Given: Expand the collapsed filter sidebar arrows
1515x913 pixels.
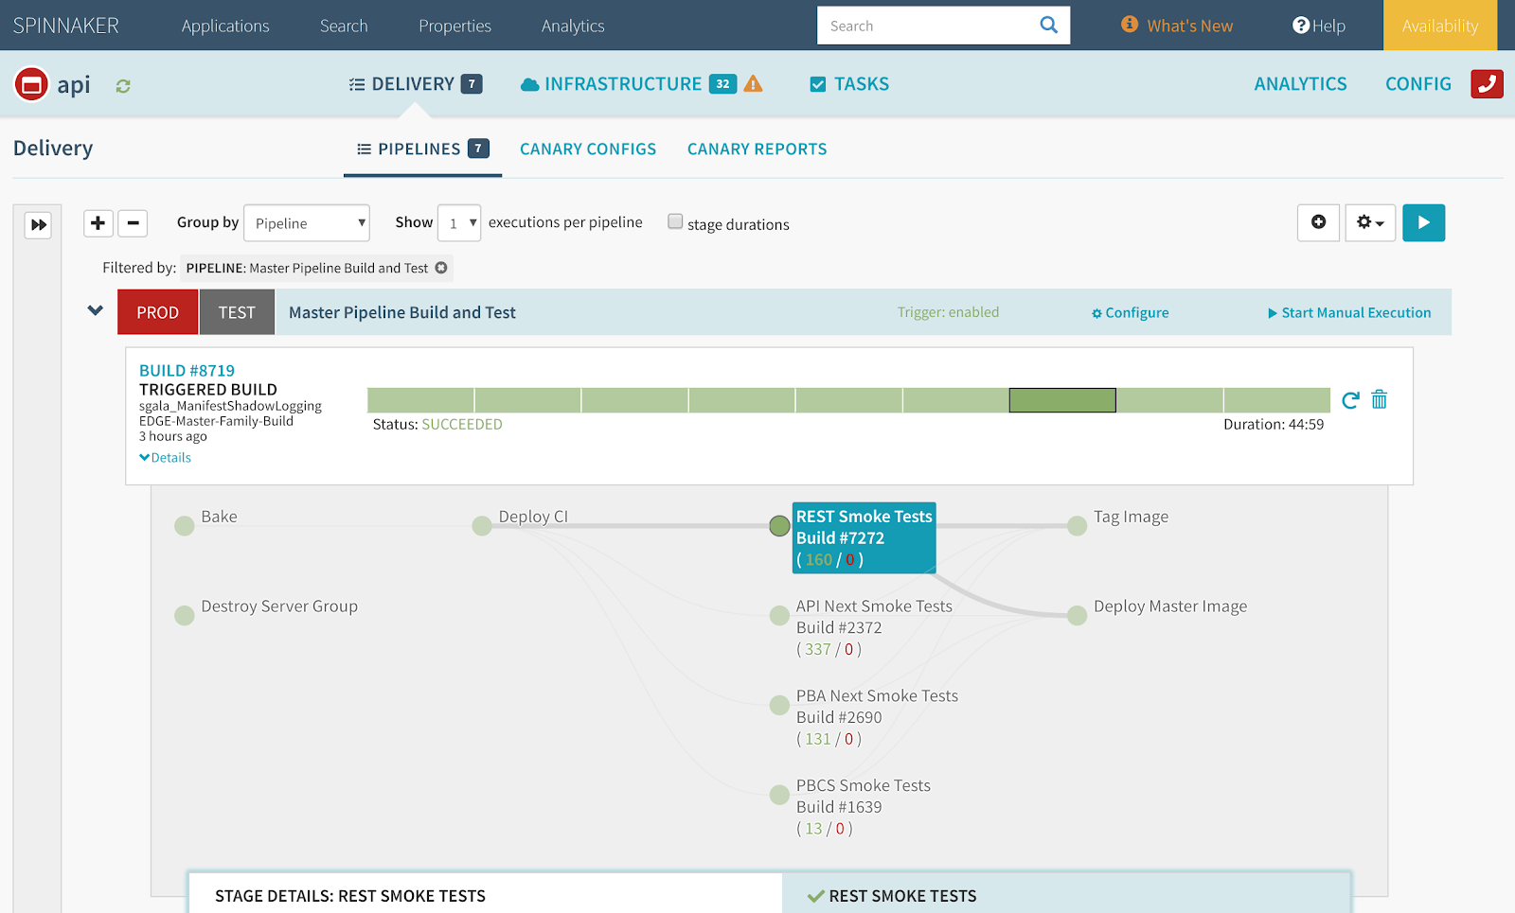Looking at the screenshot, I should tap(38, 225).
